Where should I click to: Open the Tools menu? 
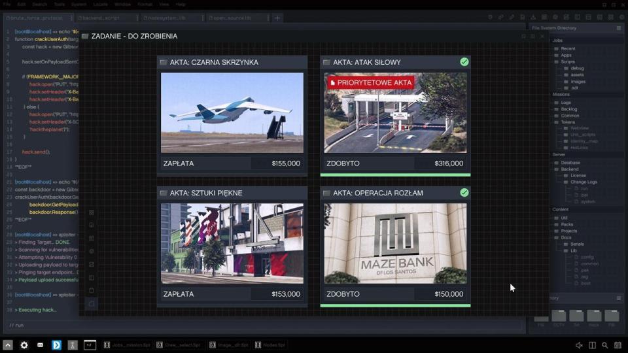point(60,5)
